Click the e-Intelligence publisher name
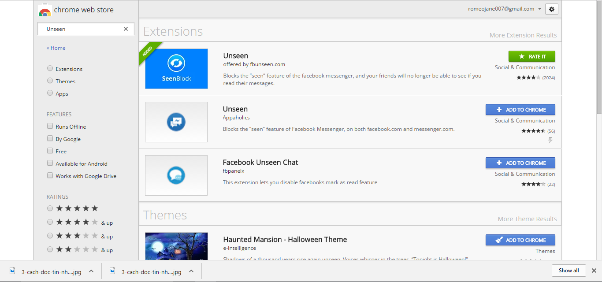 tap(239, 248)
